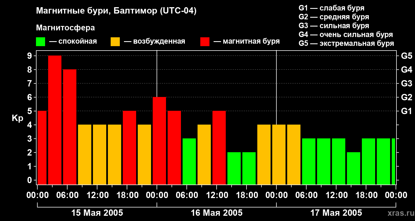Click the yellow 'возбужденная' legend swatch

pyautogui.click(x=115, y=42)
